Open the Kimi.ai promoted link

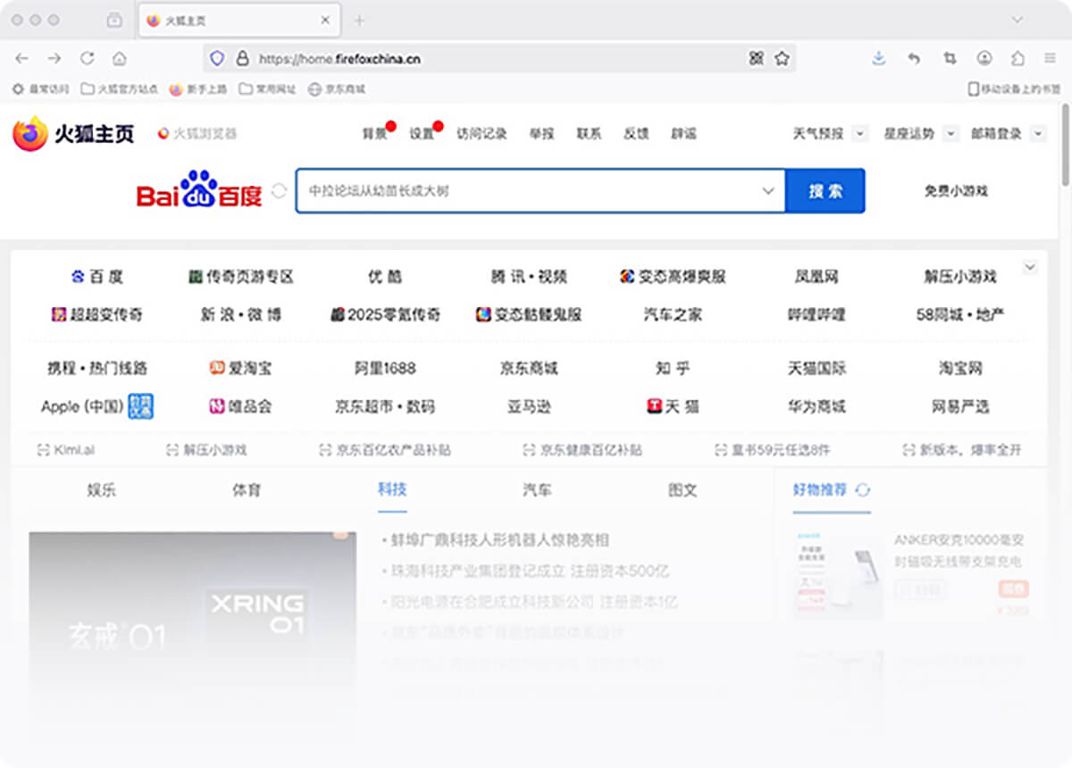65,450
